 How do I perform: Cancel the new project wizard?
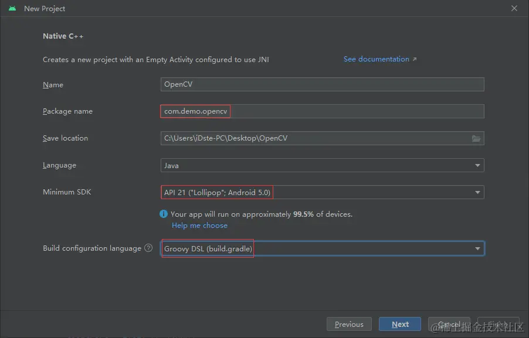(x=449, y=325)
